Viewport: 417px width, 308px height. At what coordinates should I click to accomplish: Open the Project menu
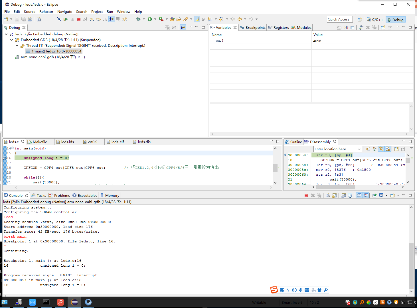97,12
